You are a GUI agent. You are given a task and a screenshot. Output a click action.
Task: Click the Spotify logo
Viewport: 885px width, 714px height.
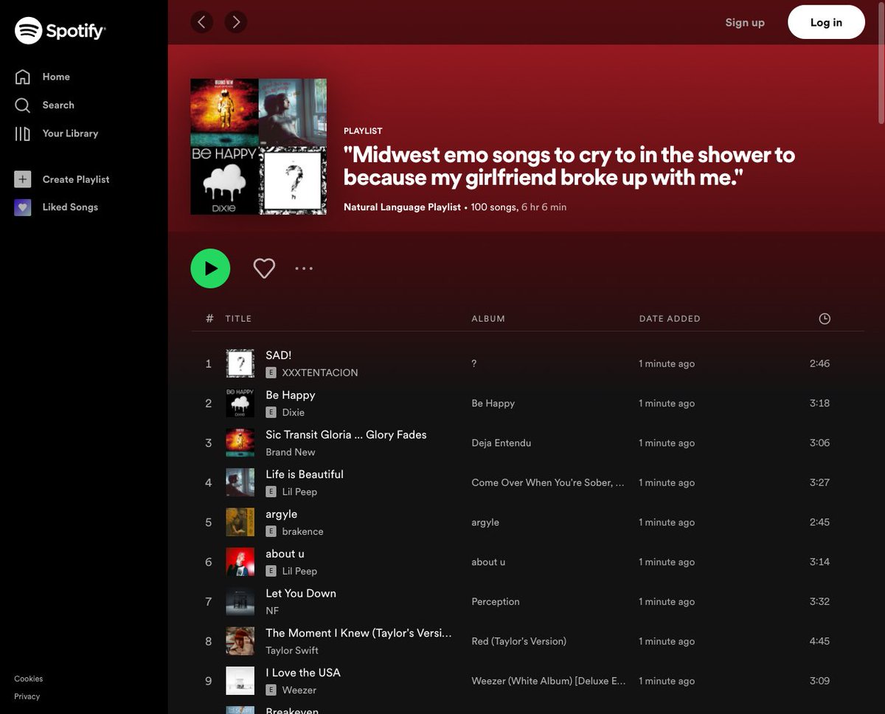[x=60, y=30]
